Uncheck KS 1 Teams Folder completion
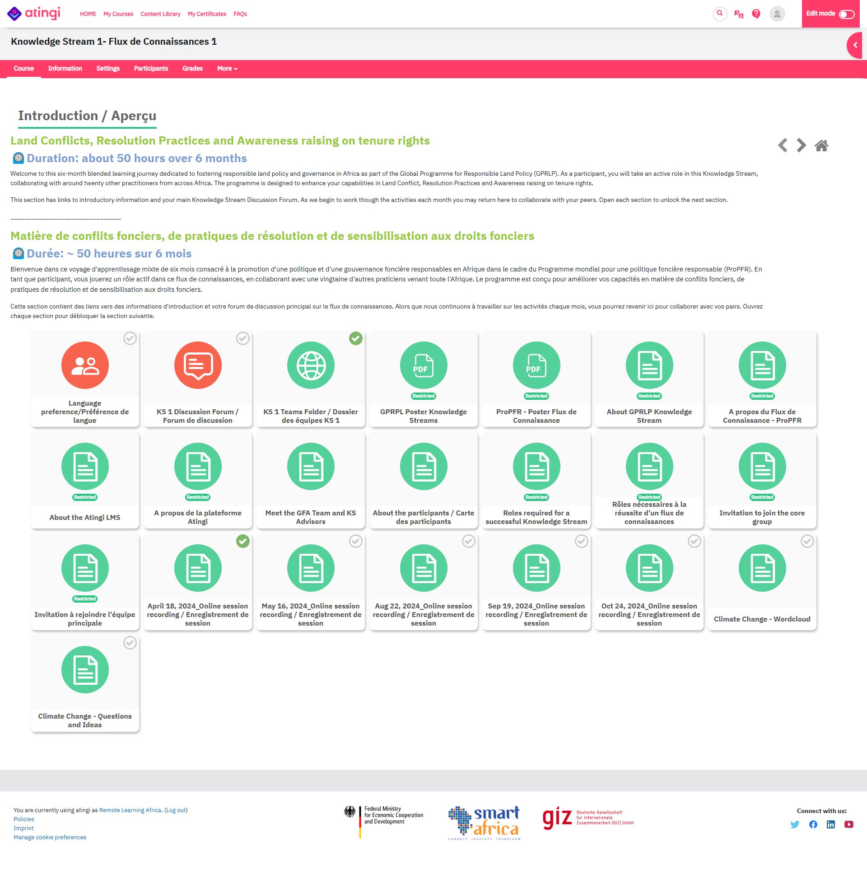867x870 pixels. [x=356, y=338]
